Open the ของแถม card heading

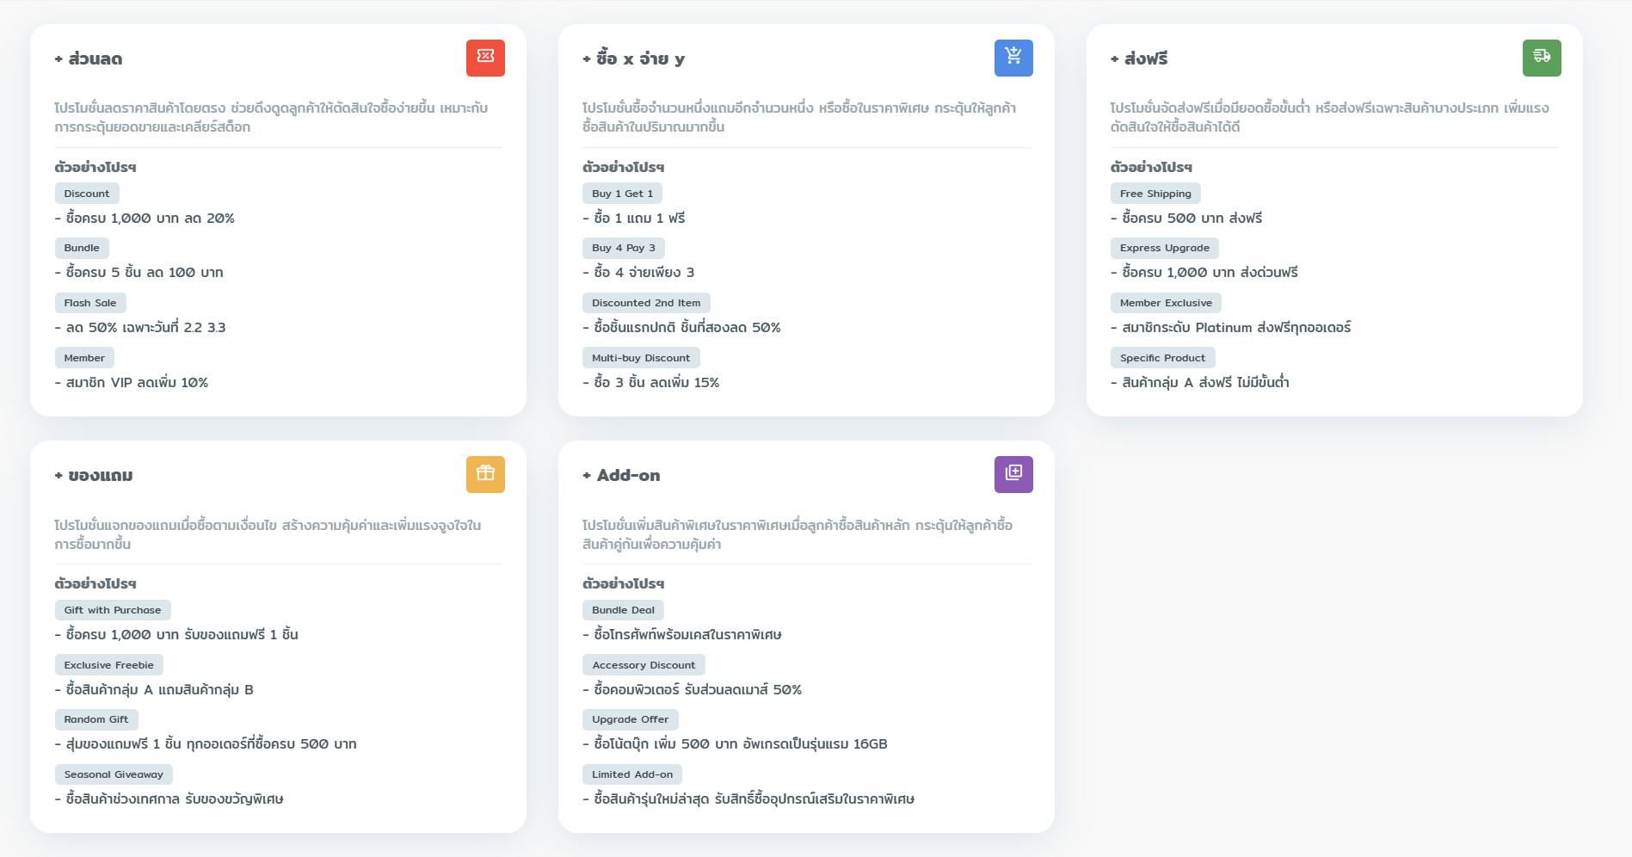tap(100, 476)
